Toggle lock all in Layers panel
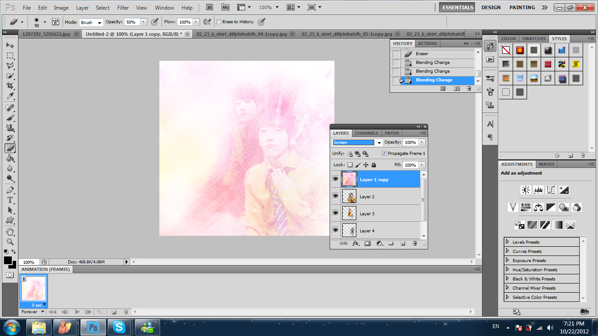Viewport: 598px width, 336px height. (x=373, y=165)
